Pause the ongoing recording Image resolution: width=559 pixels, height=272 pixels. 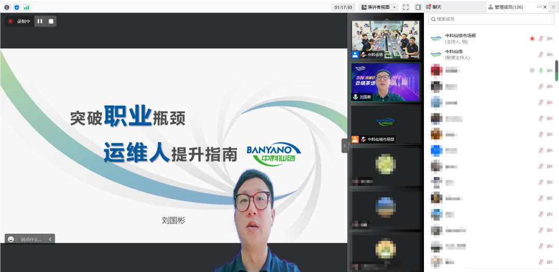coord(40,21)
